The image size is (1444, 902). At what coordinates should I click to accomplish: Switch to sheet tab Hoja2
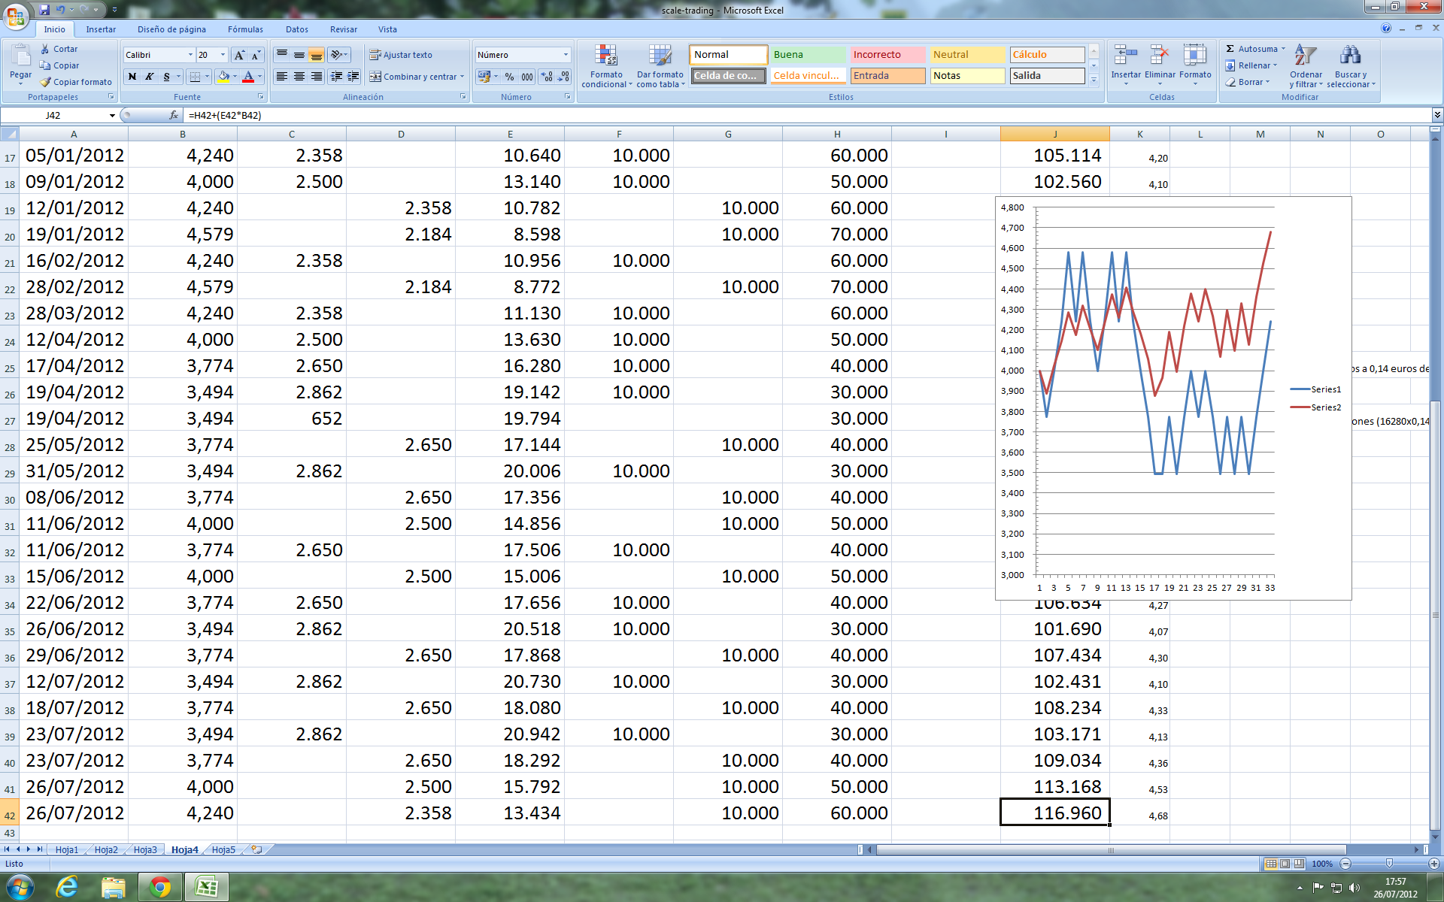coord(106,849)
